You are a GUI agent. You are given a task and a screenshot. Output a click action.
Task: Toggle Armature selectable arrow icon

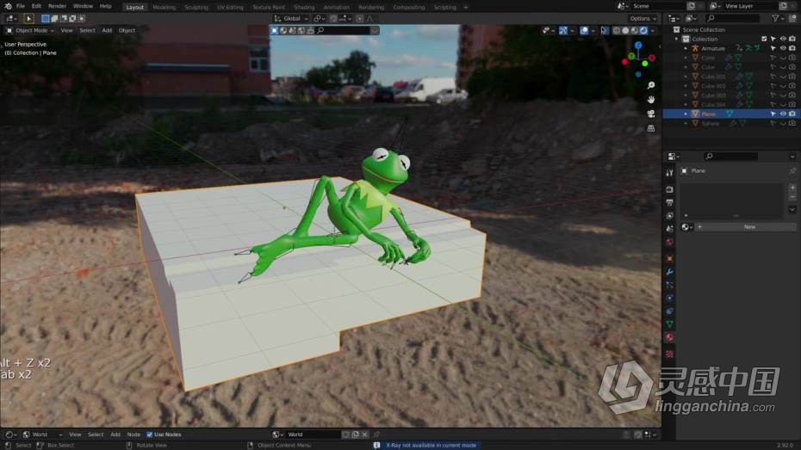click(773, 48)
